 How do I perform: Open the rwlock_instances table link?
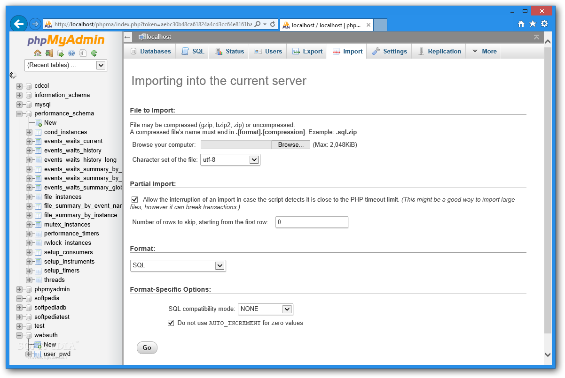(x=68, y=243)
